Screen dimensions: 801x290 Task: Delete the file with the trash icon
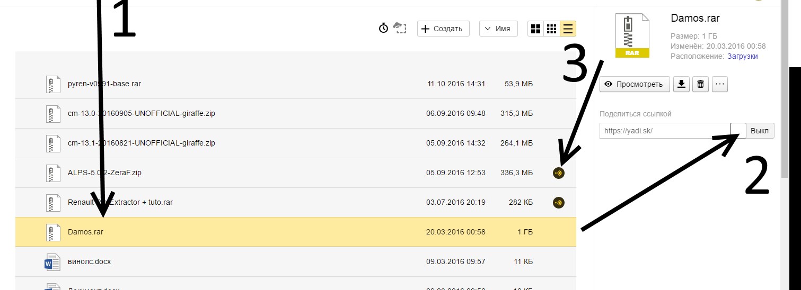tap(700, 84)
